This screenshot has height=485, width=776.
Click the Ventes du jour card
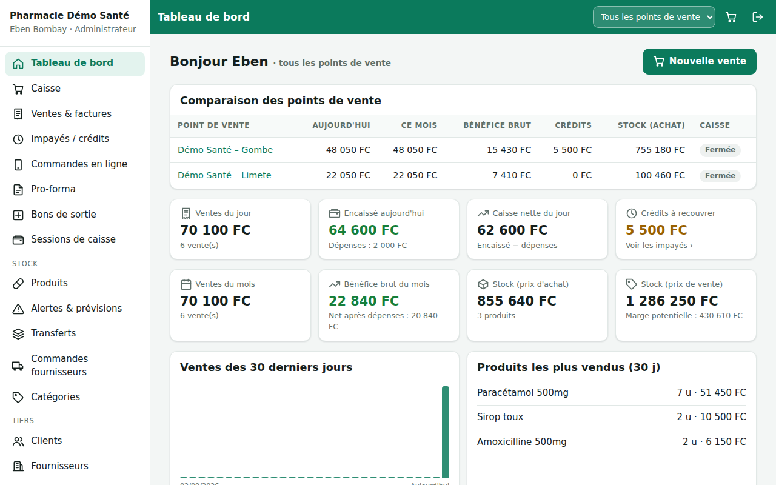(241, 229)
